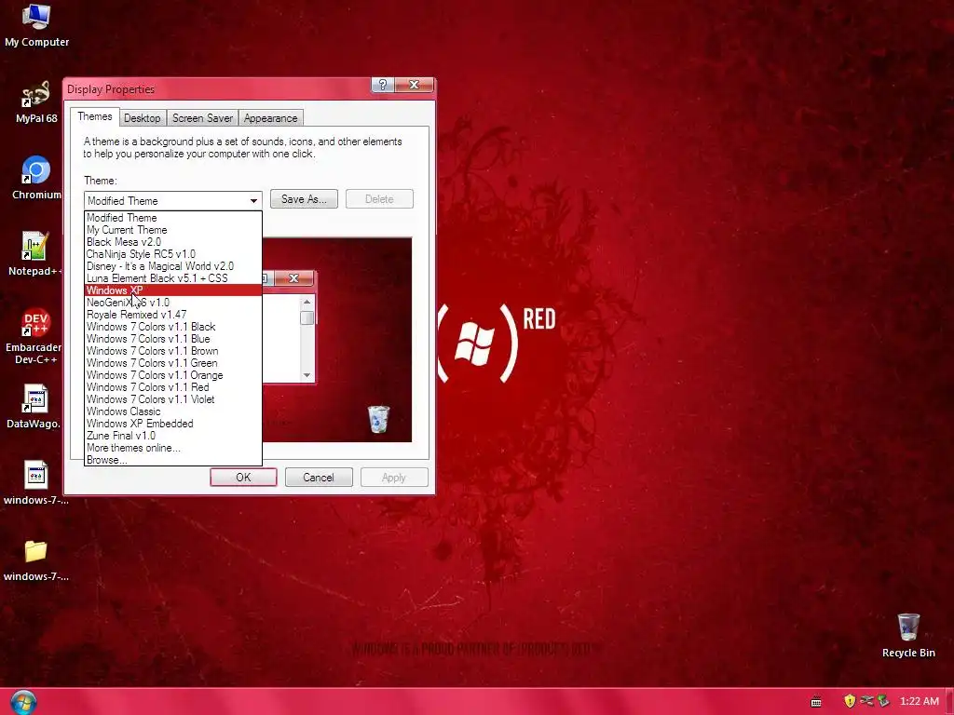
Task: Pick Royale Remixed v1.47 theme
Action: [x=172, y=315]
